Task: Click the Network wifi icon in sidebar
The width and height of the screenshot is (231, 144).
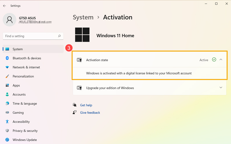Action: point(7,67)
